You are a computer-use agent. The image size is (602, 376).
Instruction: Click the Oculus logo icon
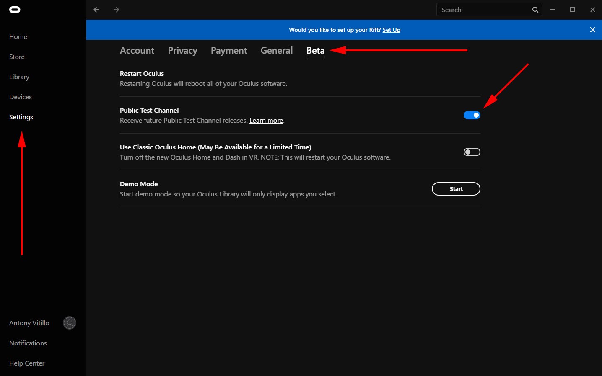[15, 10]
